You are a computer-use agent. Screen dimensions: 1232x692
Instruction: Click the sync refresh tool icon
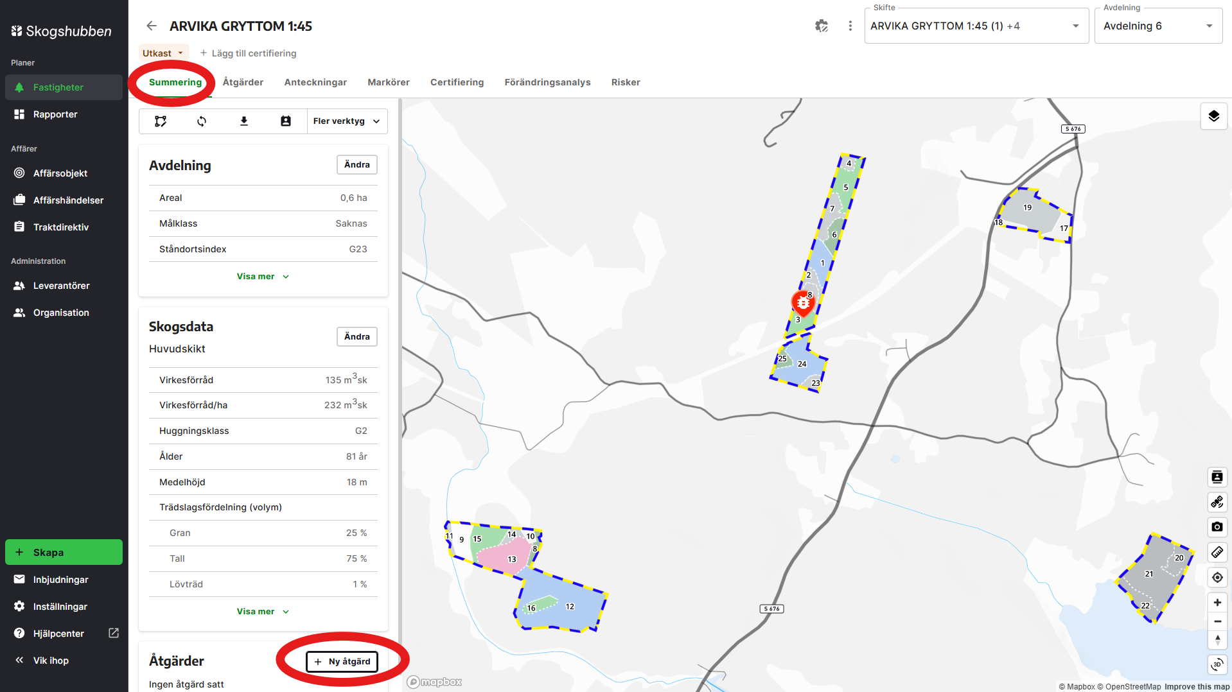coord(202,121)
